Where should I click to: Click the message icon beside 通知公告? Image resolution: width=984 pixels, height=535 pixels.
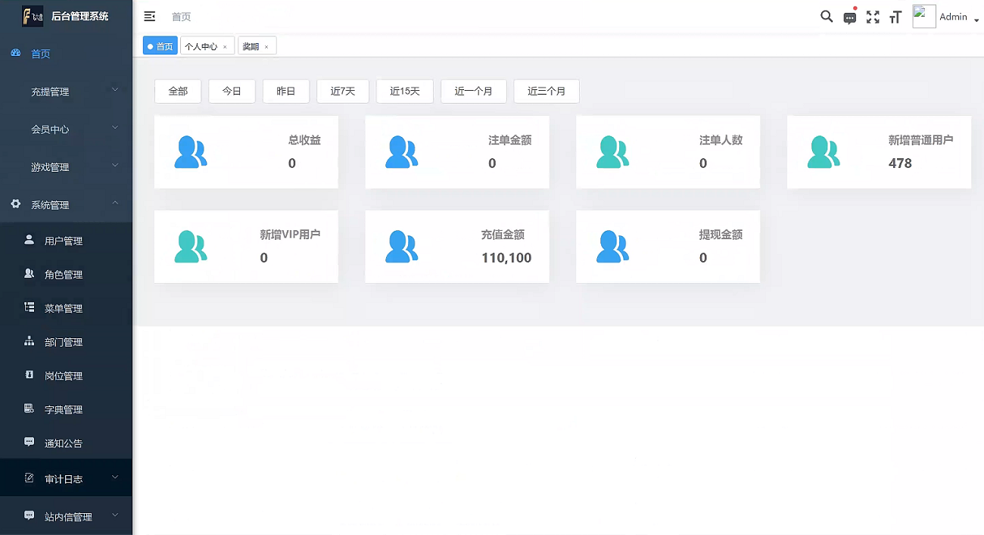30,442
